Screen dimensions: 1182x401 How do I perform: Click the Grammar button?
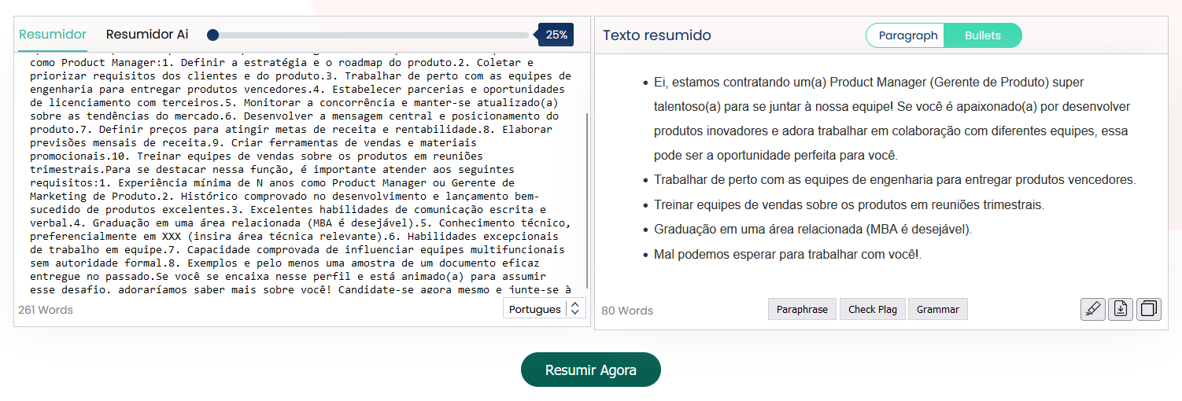click(938, 309)
